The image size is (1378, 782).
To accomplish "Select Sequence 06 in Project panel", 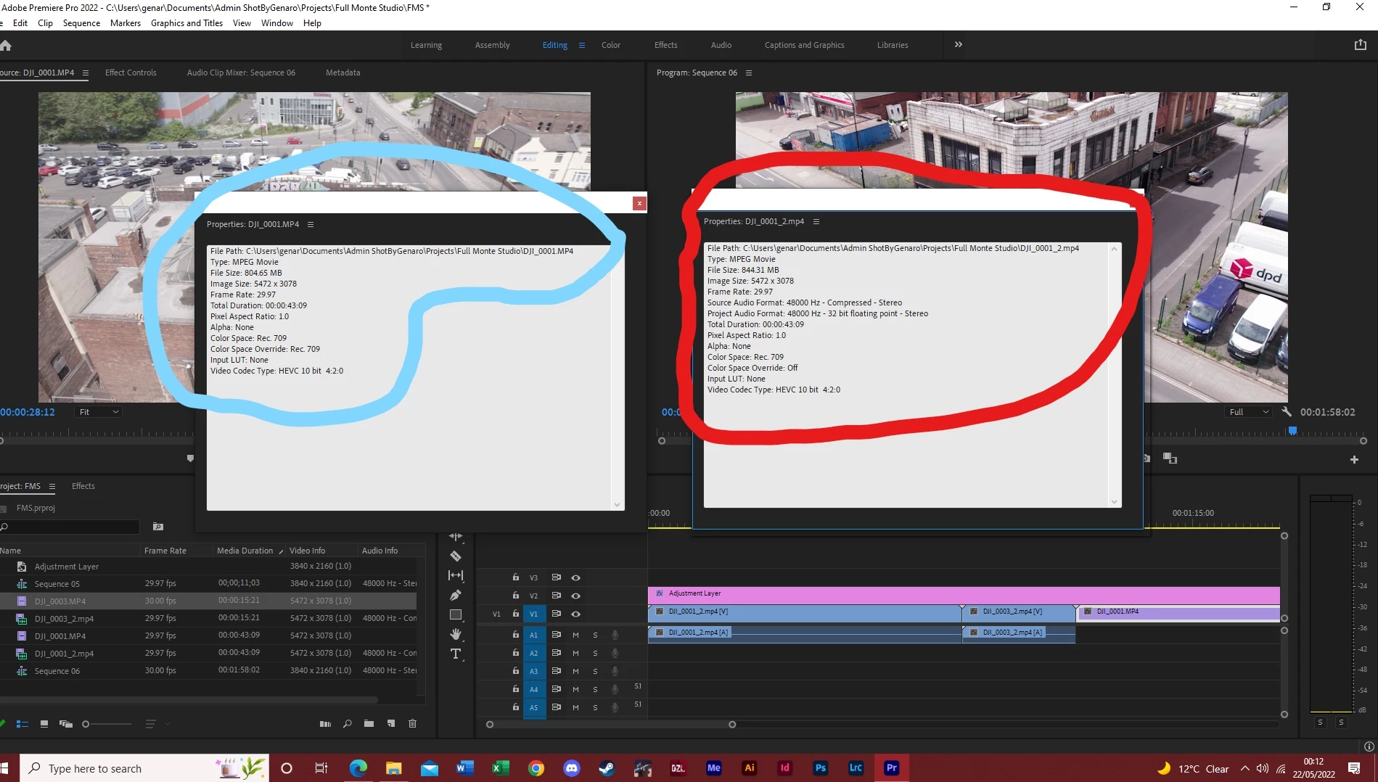I will point(57,671).
